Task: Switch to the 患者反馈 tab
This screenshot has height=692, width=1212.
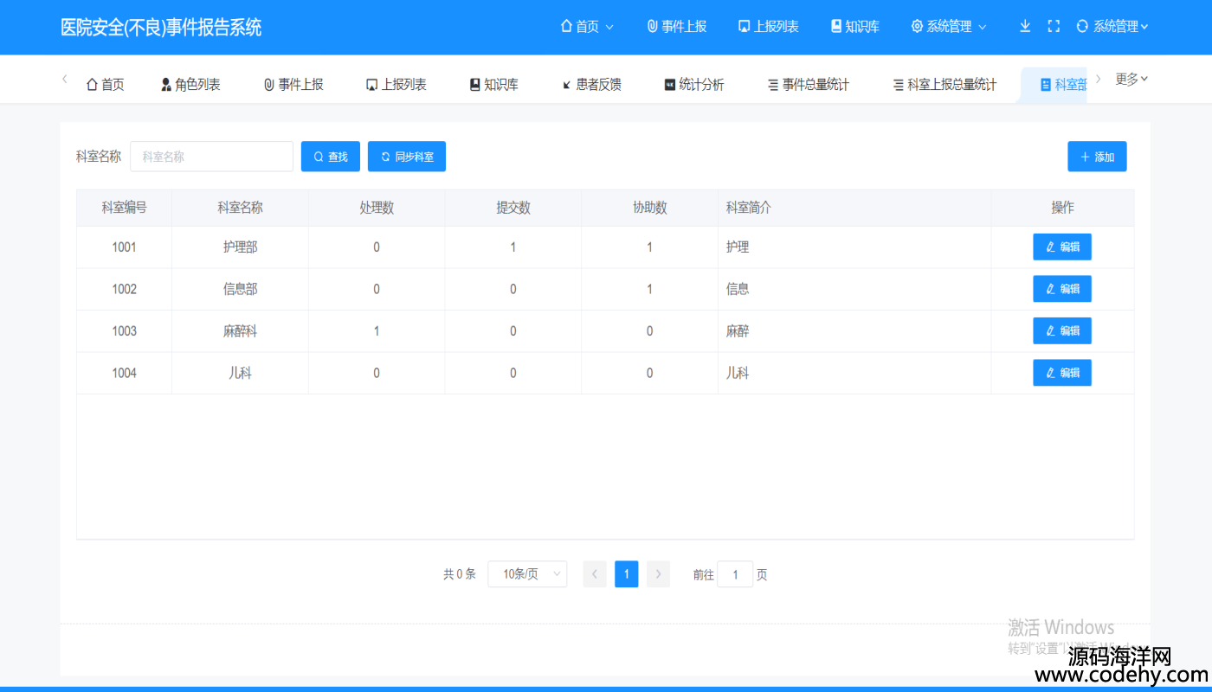Action: (x=591, y=84)
